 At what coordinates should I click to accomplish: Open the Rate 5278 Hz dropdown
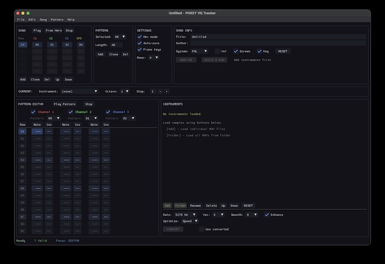pos(183,214)
